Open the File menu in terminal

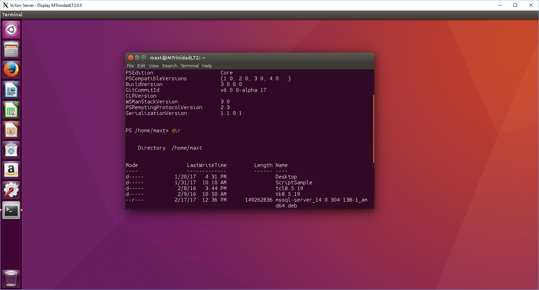tap(131, 66)
